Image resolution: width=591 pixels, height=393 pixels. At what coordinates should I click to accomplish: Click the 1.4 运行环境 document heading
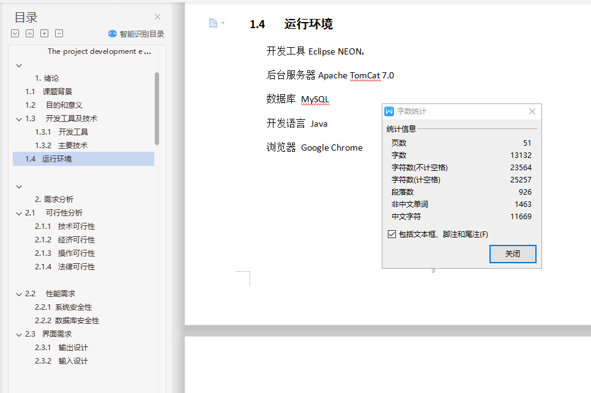(x=291, y=24)
